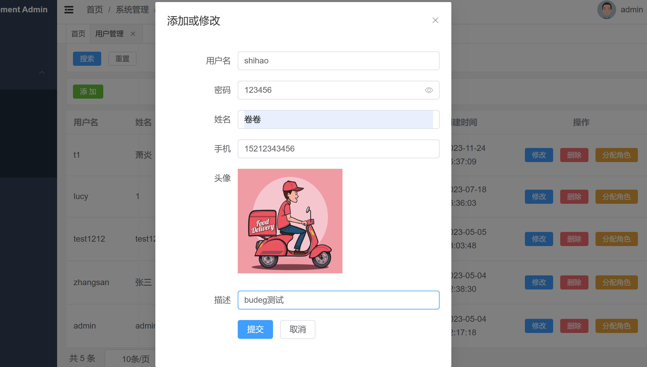Click the lucy username cell
The width and height of the screenshot is (647, 367).
point(81,196)
